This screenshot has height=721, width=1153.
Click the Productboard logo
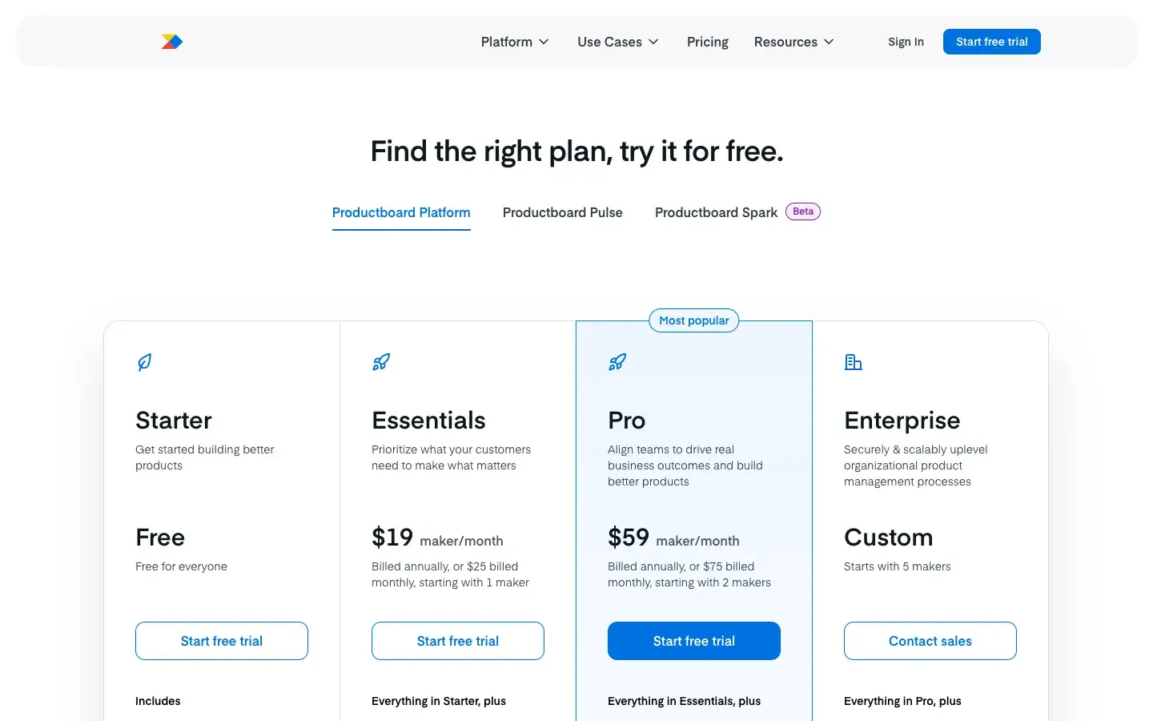click(x=171, y=41)
